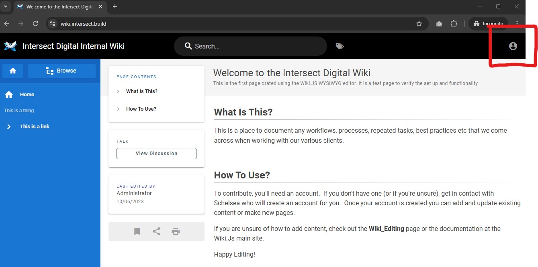Viewport: 538px width, 267px height.
Task: Click into the Search input field
Action: 257,46
